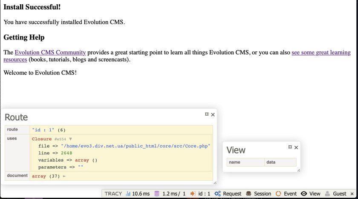Click the parameters => "" entry

point(61,167)
